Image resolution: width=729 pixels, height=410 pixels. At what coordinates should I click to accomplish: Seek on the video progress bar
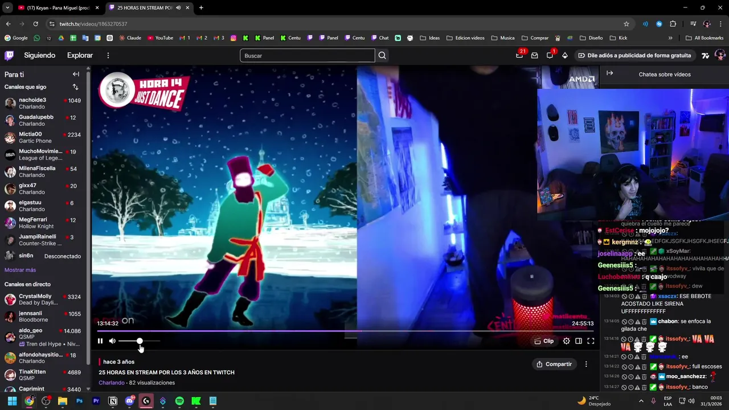coord(345,331)
